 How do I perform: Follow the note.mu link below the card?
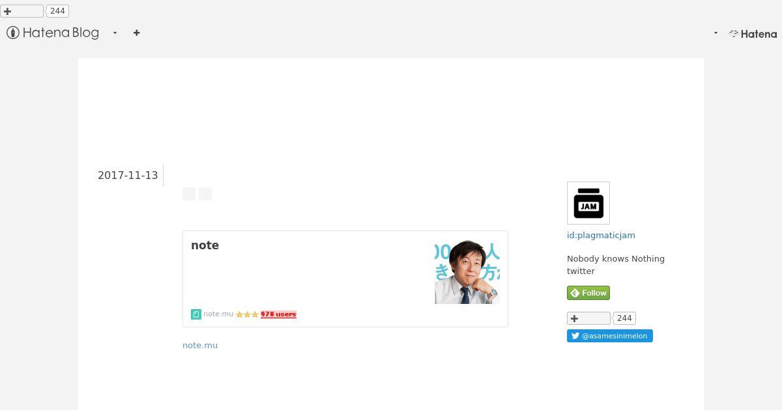pyautogui.click(x=200, y=345)
